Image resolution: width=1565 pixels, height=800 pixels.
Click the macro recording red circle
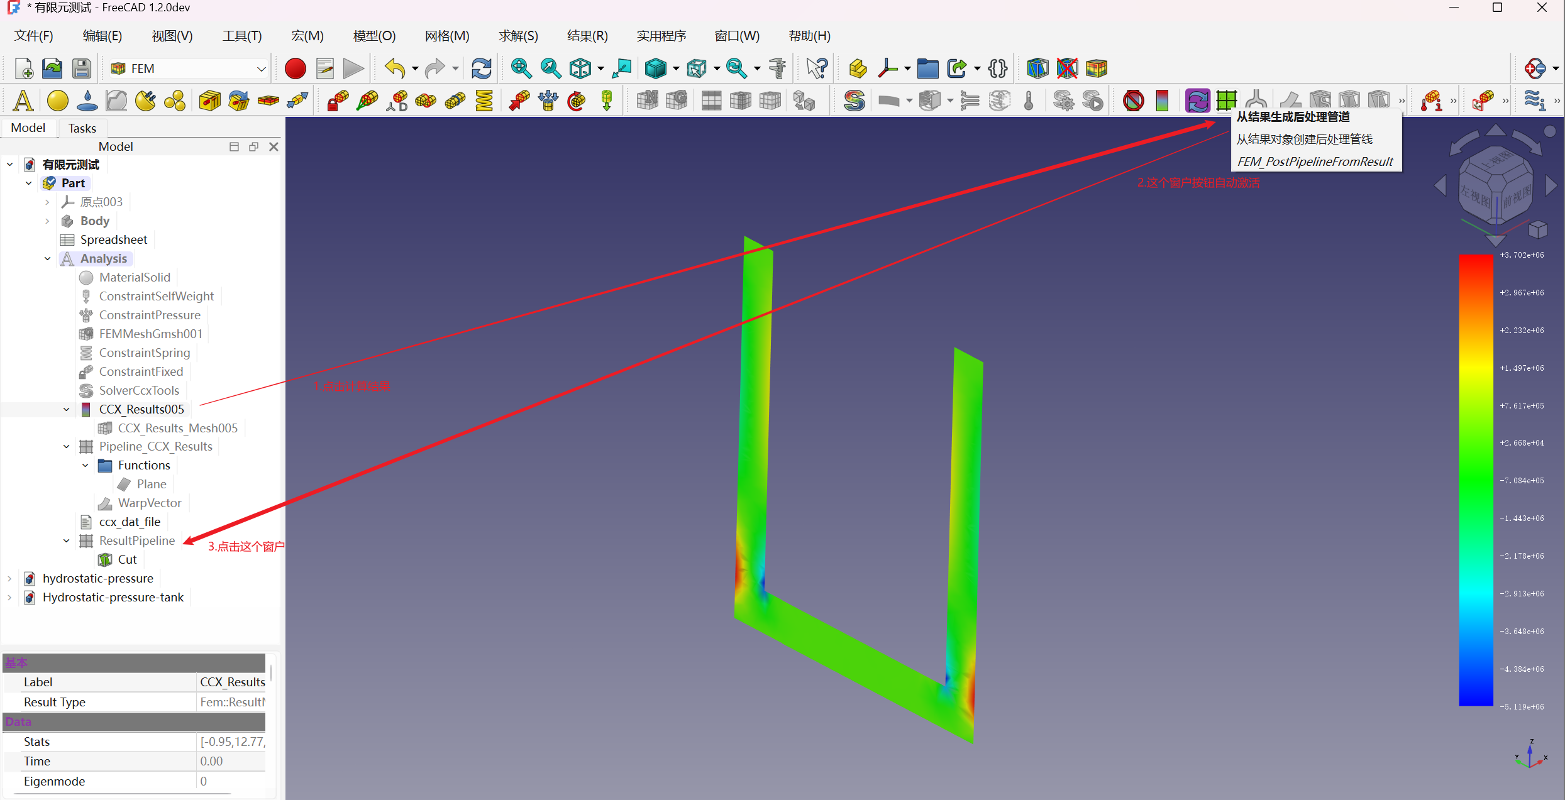295,68
